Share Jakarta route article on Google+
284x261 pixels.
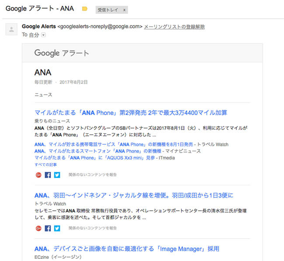(38, 228)
